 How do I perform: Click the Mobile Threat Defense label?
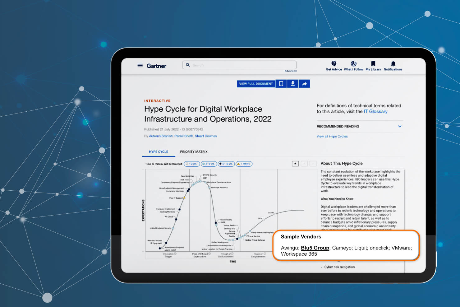pos(255,240)
